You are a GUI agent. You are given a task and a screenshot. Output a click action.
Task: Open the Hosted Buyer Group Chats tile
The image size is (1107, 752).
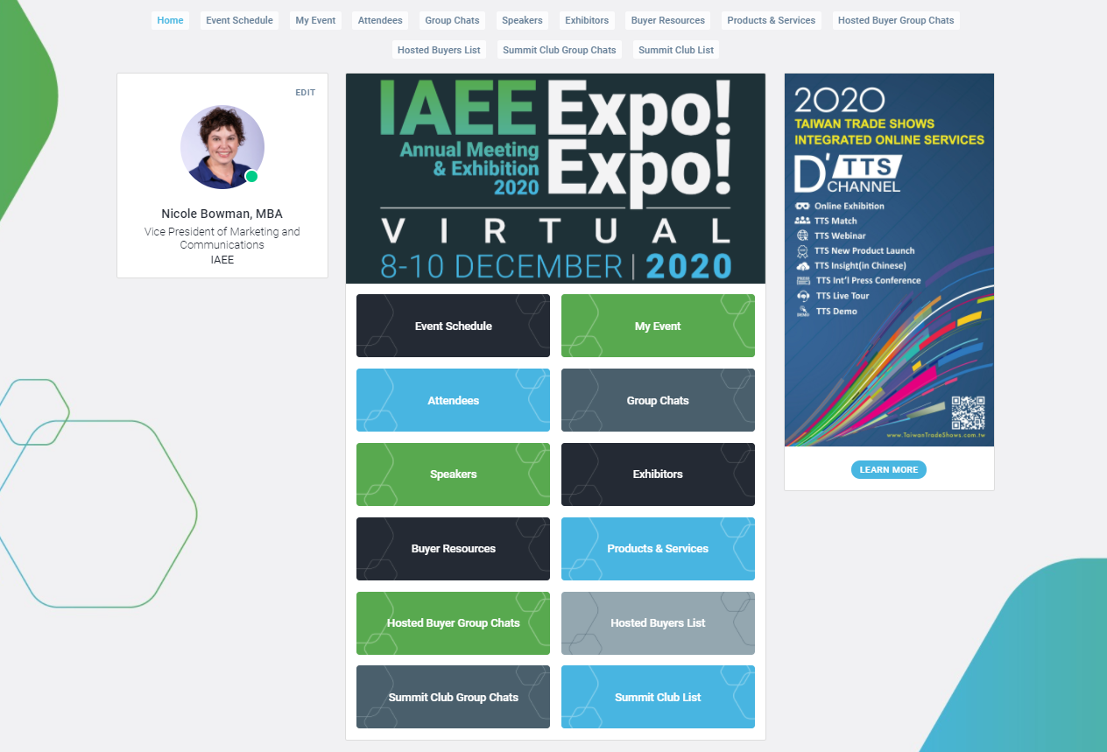click(453, 623)
